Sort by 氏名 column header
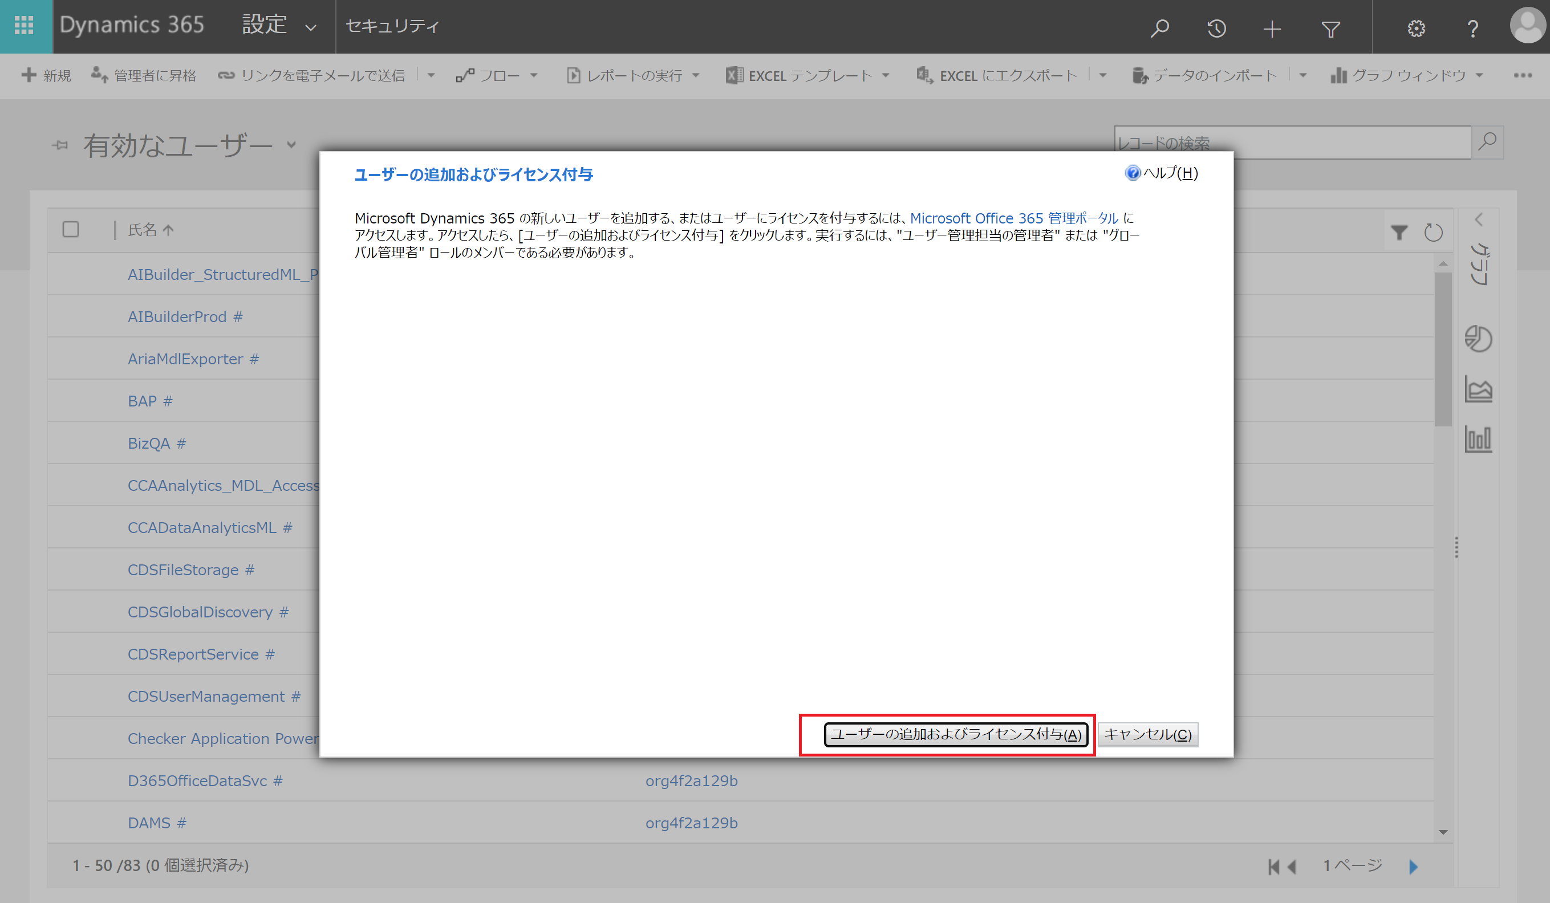1550x903 pixels. tap(151, 230)
